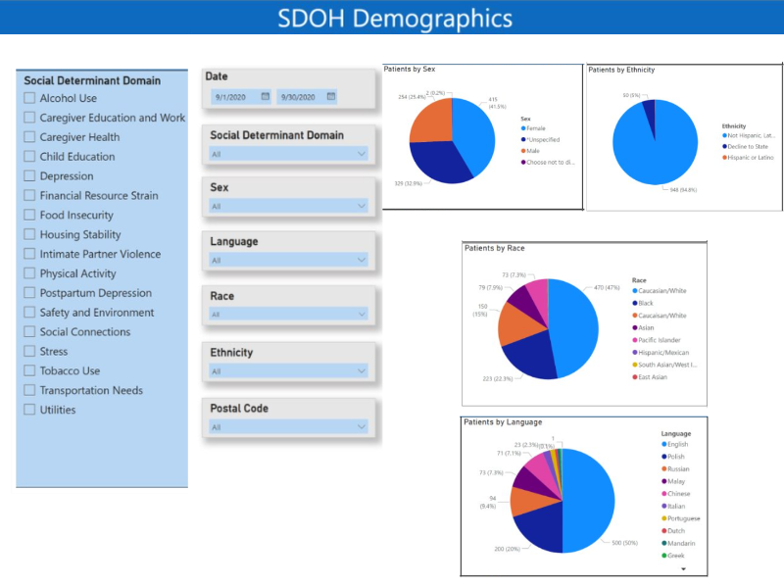The image size is (784, 588).
Task: Open the calendar picker for end date 9/30/2020
Action: (x=330, y=96)
